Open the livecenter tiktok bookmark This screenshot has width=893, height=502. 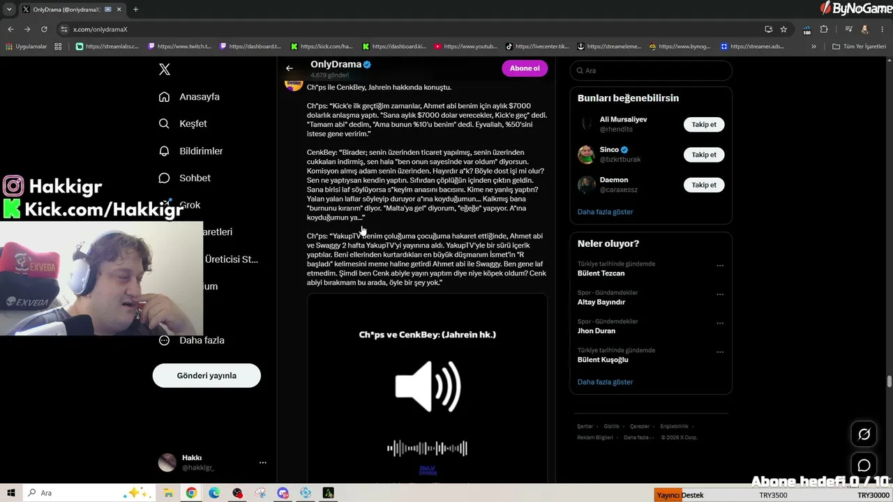(x=538, y=47)
